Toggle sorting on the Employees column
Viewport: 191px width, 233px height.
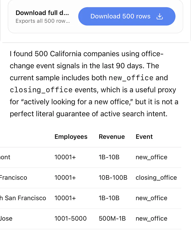pos(71,137)
